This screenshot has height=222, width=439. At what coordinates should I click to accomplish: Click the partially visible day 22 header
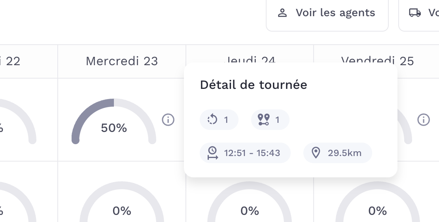12,61
